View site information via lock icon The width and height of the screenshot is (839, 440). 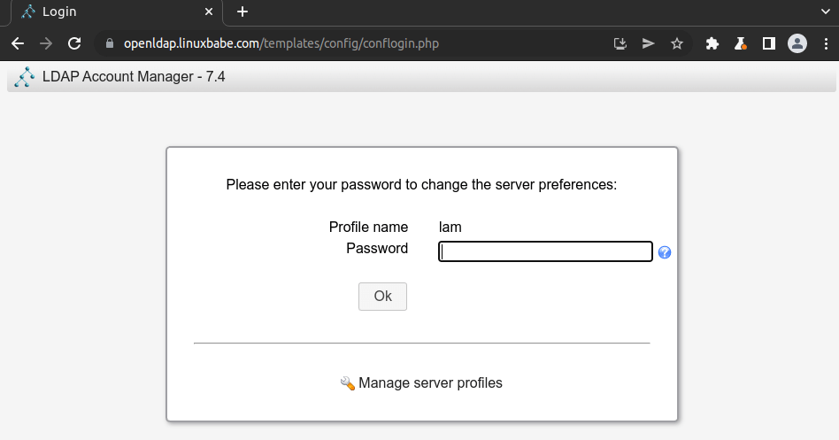110,43
